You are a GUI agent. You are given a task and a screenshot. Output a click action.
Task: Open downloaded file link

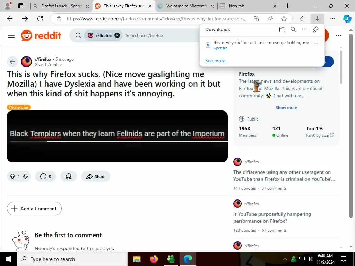click(x=220, y=48)
